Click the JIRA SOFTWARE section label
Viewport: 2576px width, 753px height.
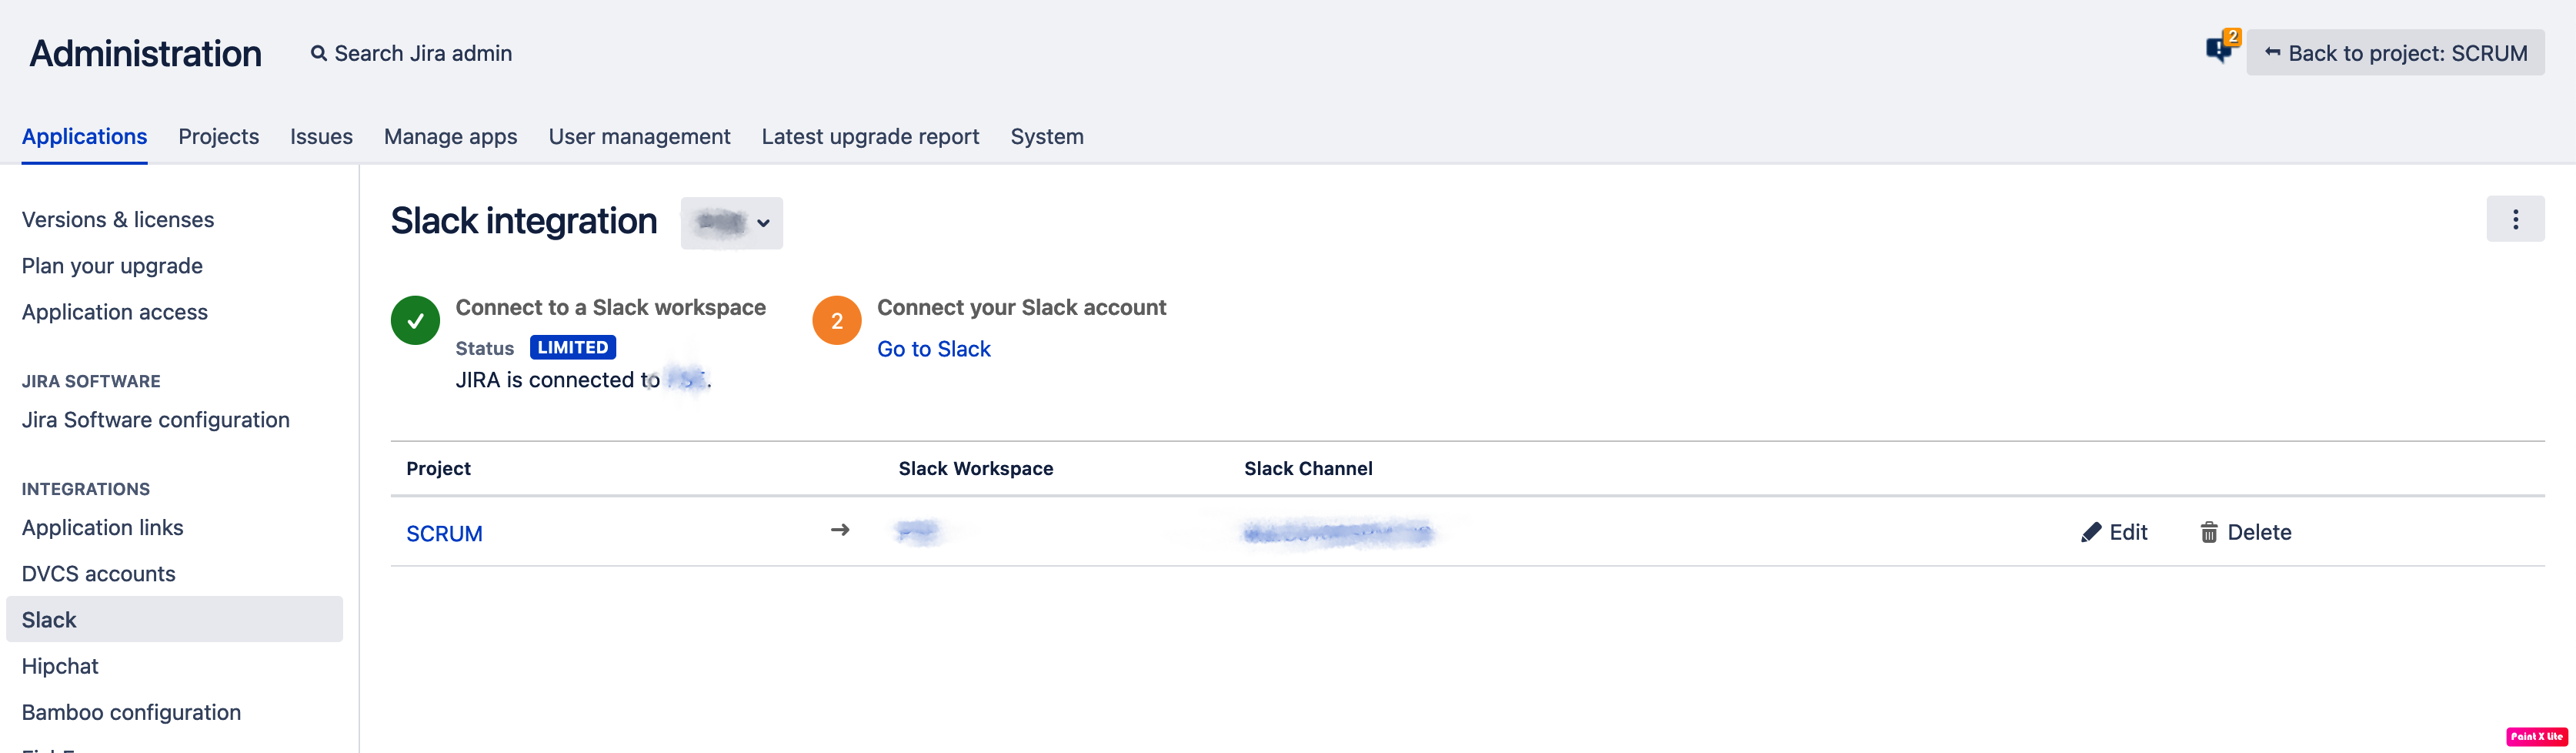(x=91, y=382)
